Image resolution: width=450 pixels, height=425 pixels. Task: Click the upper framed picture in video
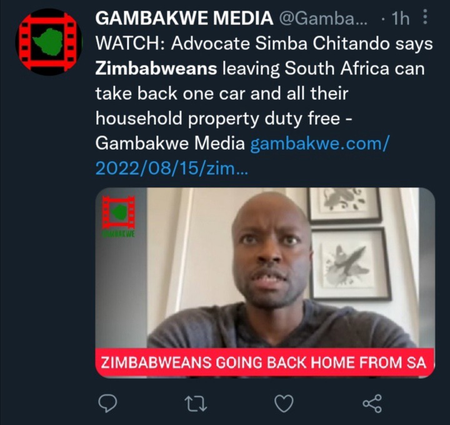point(344,205)
